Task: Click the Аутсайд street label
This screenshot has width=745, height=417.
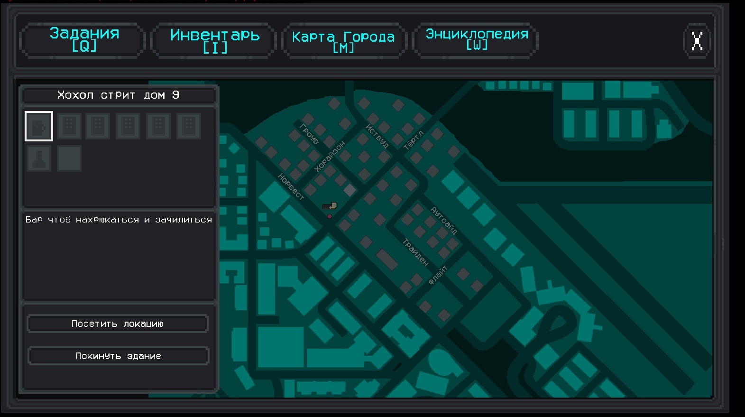Action: [444, 221]
